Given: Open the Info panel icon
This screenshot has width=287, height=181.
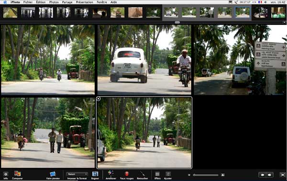Looking at the screenshot, I should pyautogui.click(x=6, y=174).
